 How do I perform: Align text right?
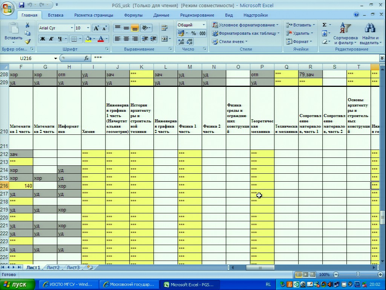point(135,39)
